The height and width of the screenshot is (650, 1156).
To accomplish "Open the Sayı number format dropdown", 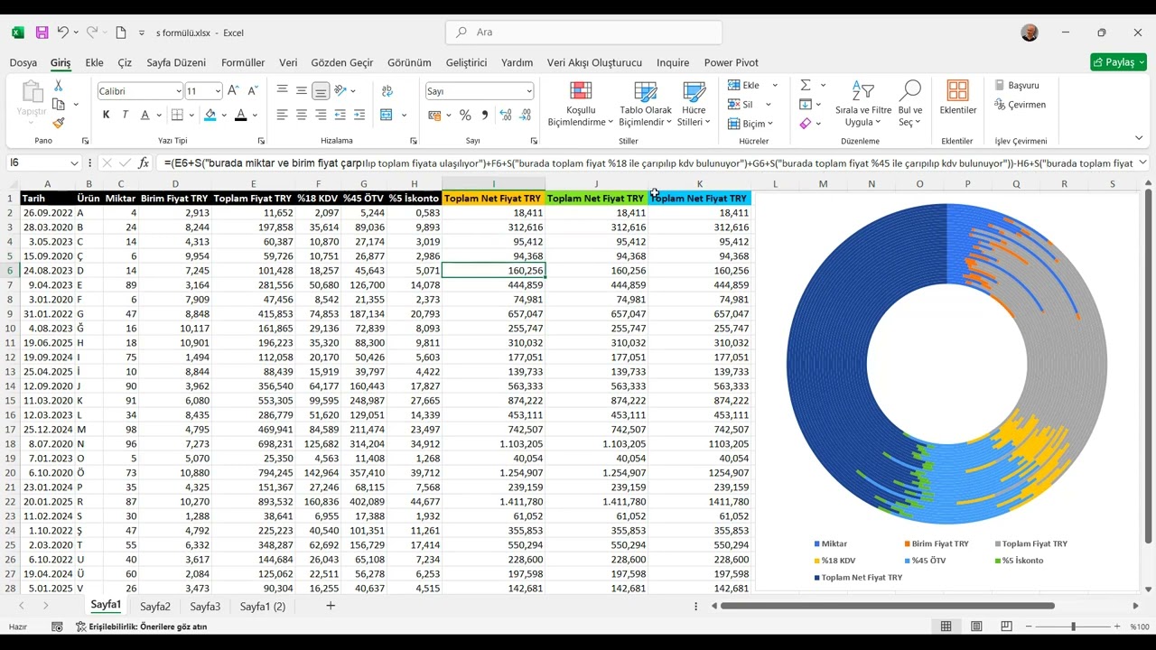I will pos(529,91).
